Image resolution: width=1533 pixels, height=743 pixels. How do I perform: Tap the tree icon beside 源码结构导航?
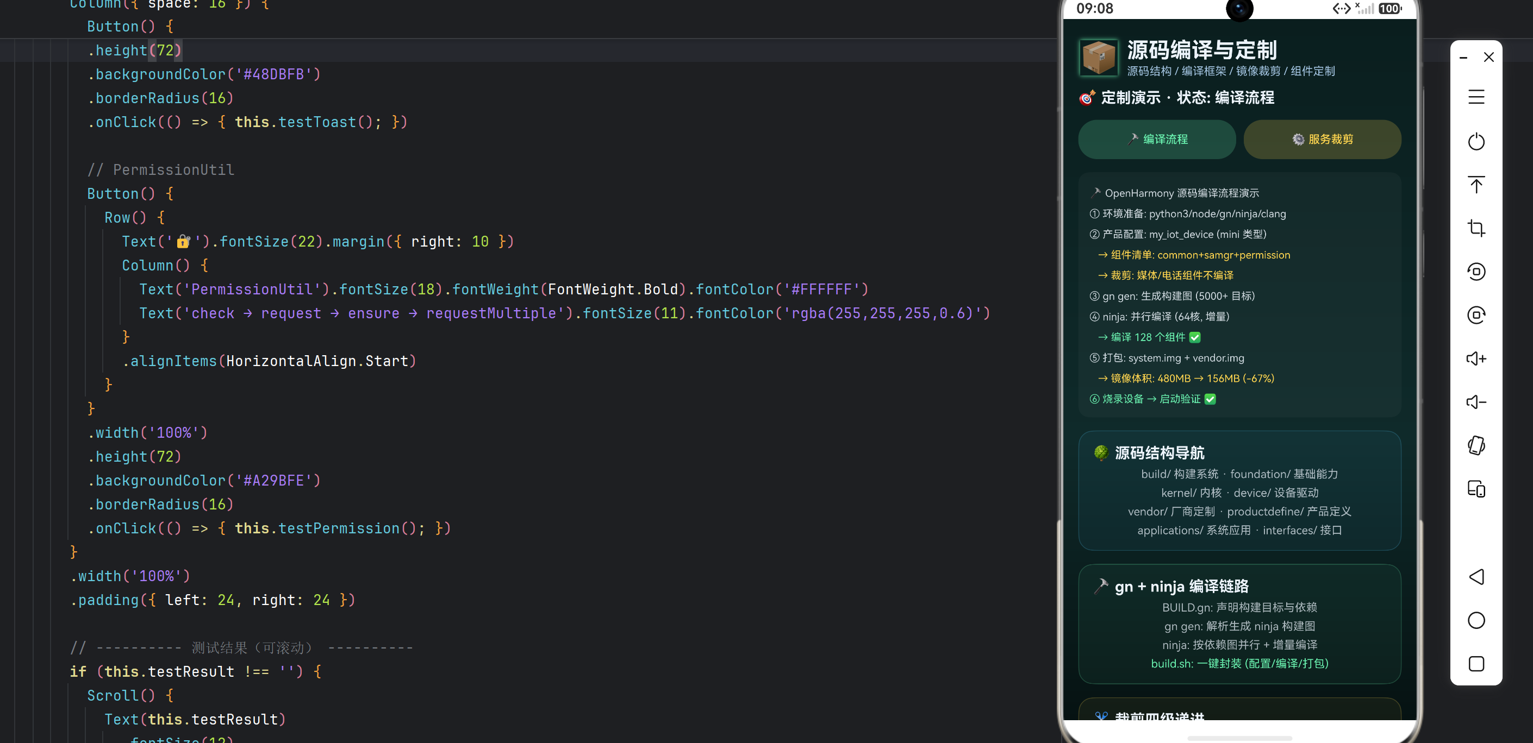pos(1101,453)
